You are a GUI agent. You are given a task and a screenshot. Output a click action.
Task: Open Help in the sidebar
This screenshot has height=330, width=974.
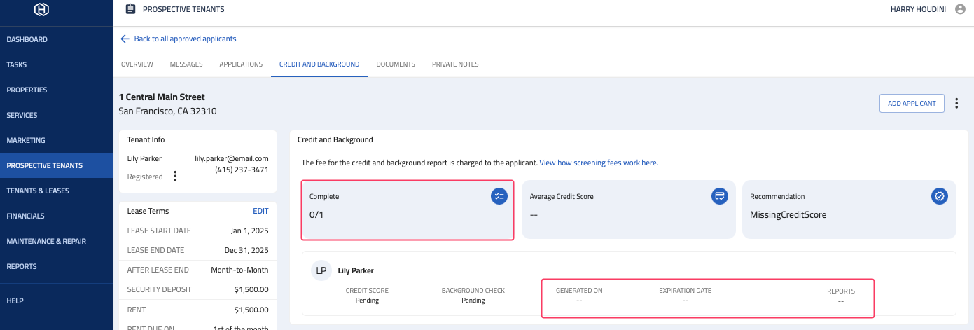tap(56, 301)
